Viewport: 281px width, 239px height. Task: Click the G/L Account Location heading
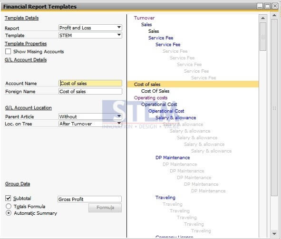(29, 107)
